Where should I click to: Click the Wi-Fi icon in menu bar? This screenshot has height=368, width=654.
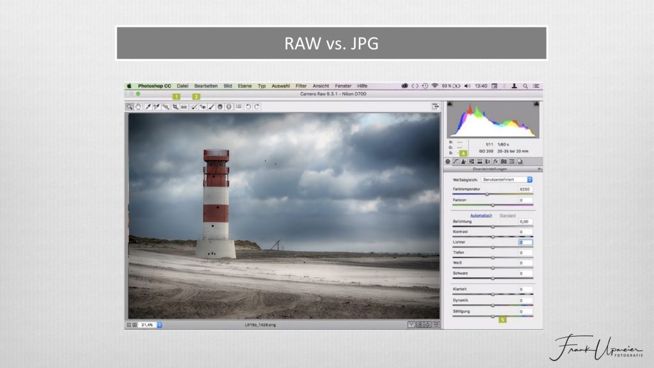tap(434, 86)
